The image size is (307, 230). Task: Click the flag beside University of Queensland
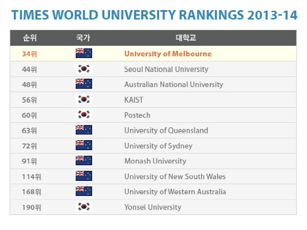pyautogui.click(x=84, y=130)
